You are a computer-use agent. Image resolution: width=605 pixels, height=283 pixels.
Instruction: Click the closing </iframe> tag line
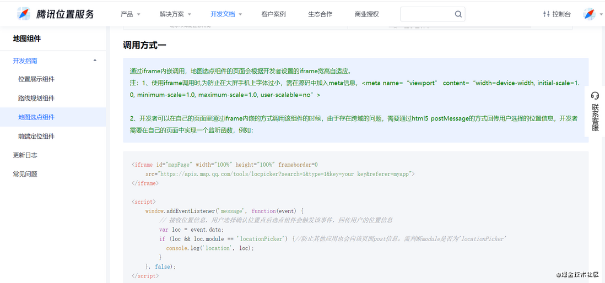145,183
